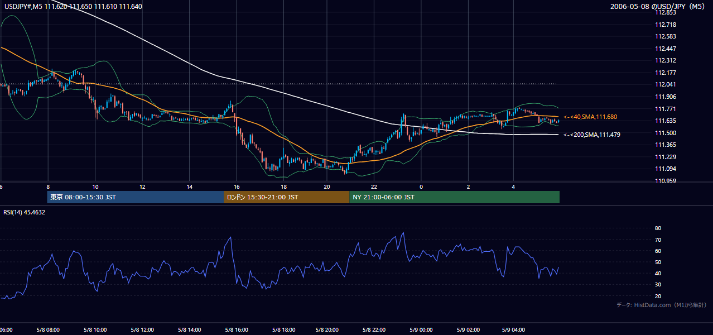The image size is (713, 335).
Task: Click price axis value 112.041
Action: [x=665, y=84]
